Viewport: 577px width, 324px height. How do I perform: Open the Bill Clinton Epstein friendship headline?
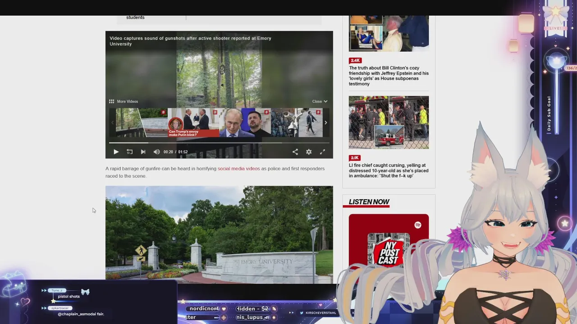click(x=389, y=76)
